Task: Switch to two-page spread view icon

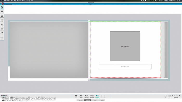Action: coord(4,96)
